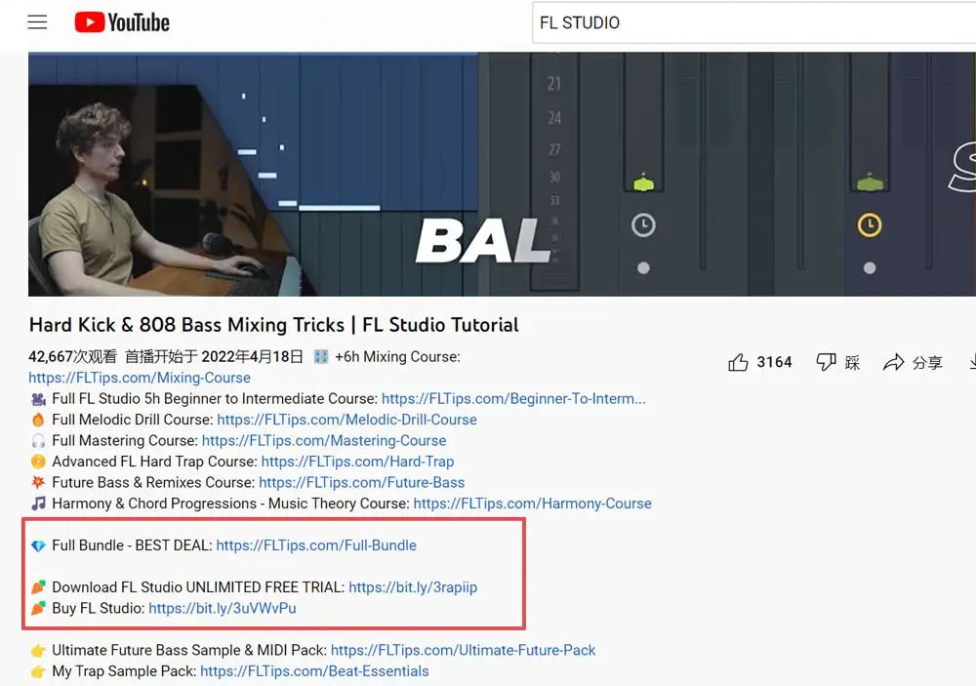Click the video title Hard Kick & 808 Bass
This screenshot has height=686, width=976.
274,325
